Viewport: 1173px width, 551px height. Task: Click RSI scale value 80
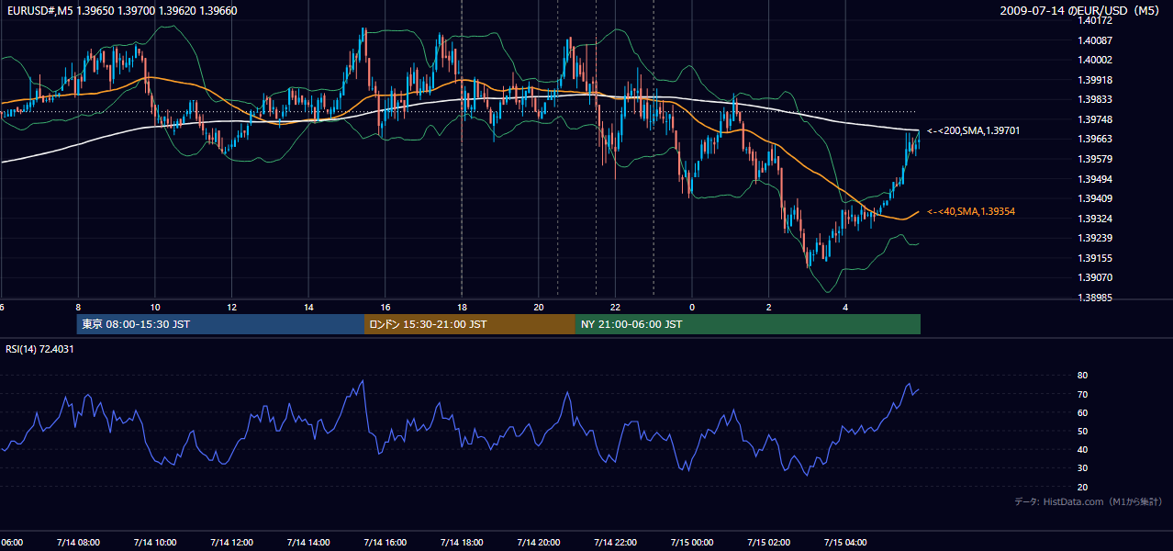1082,376
